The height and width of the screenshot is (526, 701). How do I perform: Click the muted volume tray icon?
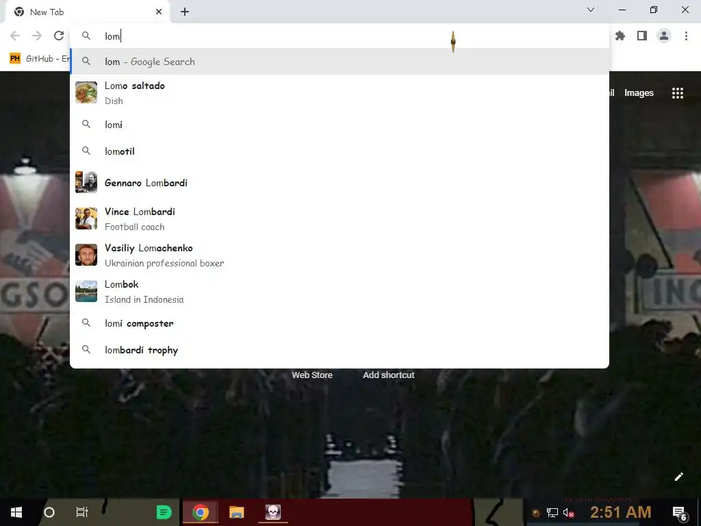(x=568, y=513)
